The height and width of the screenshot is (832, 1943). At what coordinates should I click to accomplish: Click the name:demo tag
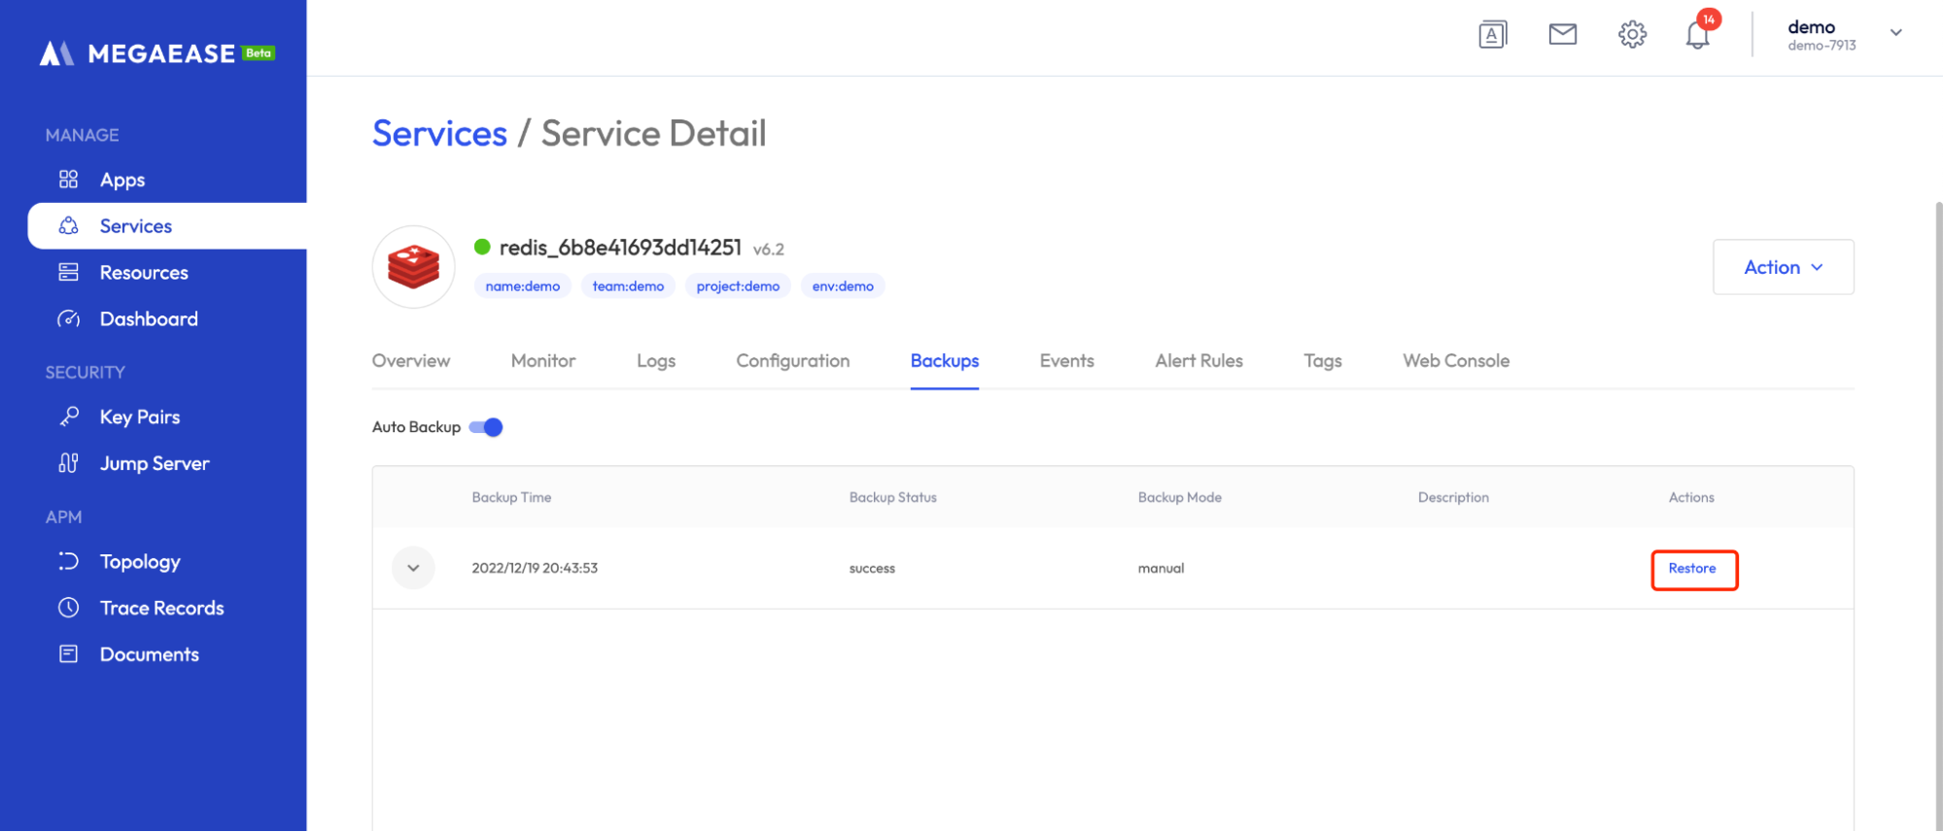(523, 286)
